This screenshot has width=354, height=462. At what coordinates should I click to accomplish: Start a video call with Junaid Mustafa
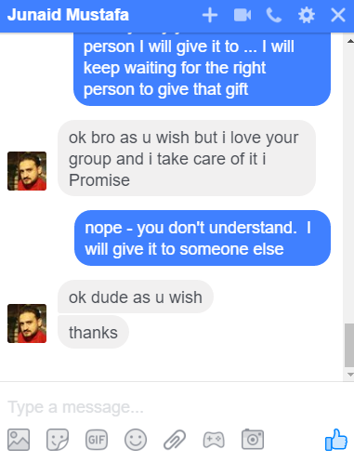[243, 15]
